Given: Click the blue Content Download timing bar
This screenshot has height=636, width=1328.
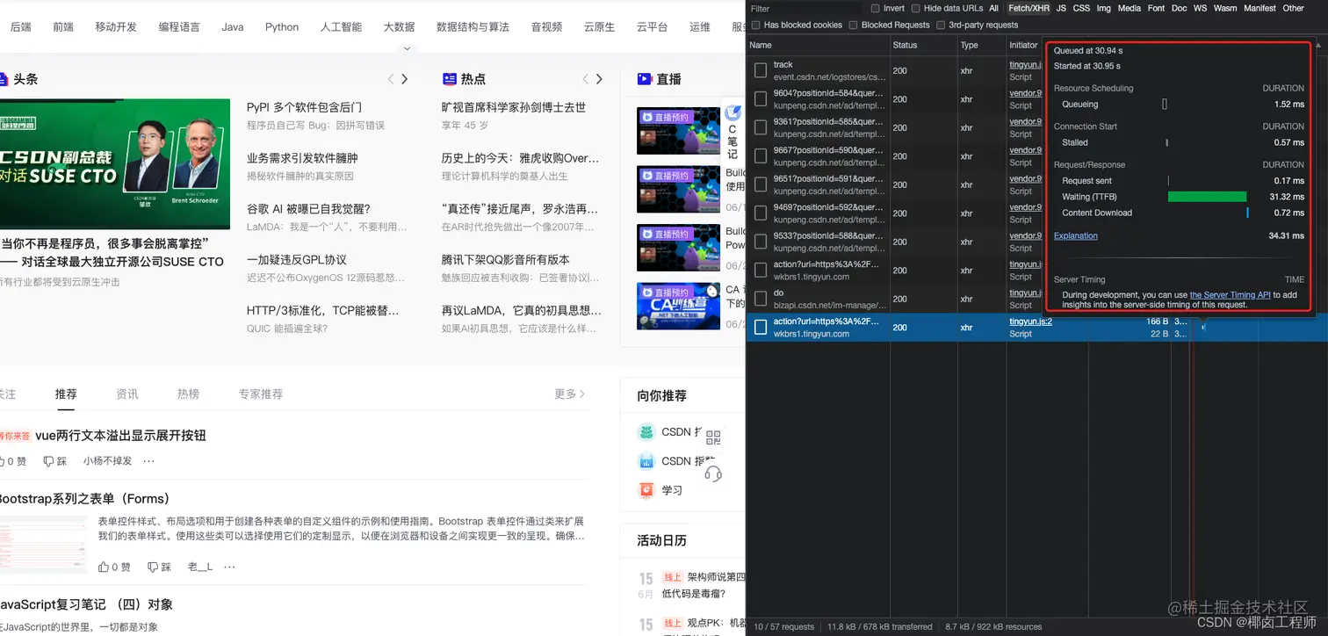Looking at the screenshot, I should coord(1247,213).
